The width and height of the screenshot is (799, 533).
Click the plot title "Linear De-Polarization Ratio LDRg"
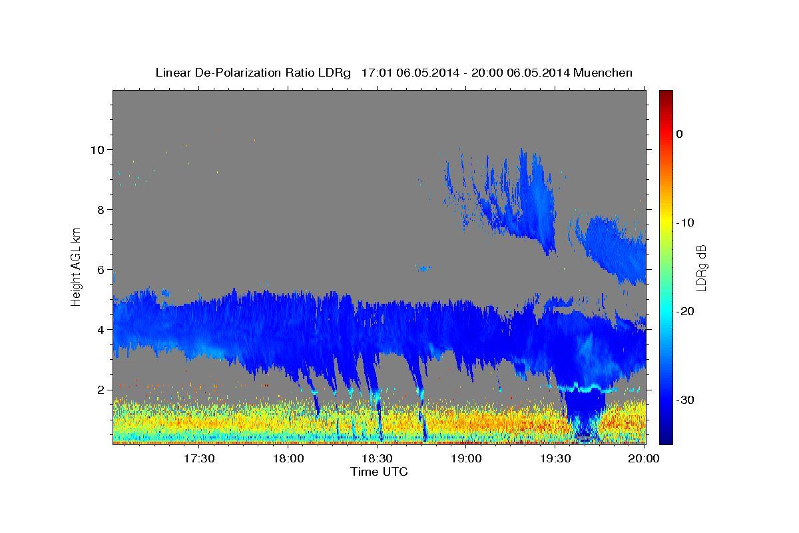[252, 73]
